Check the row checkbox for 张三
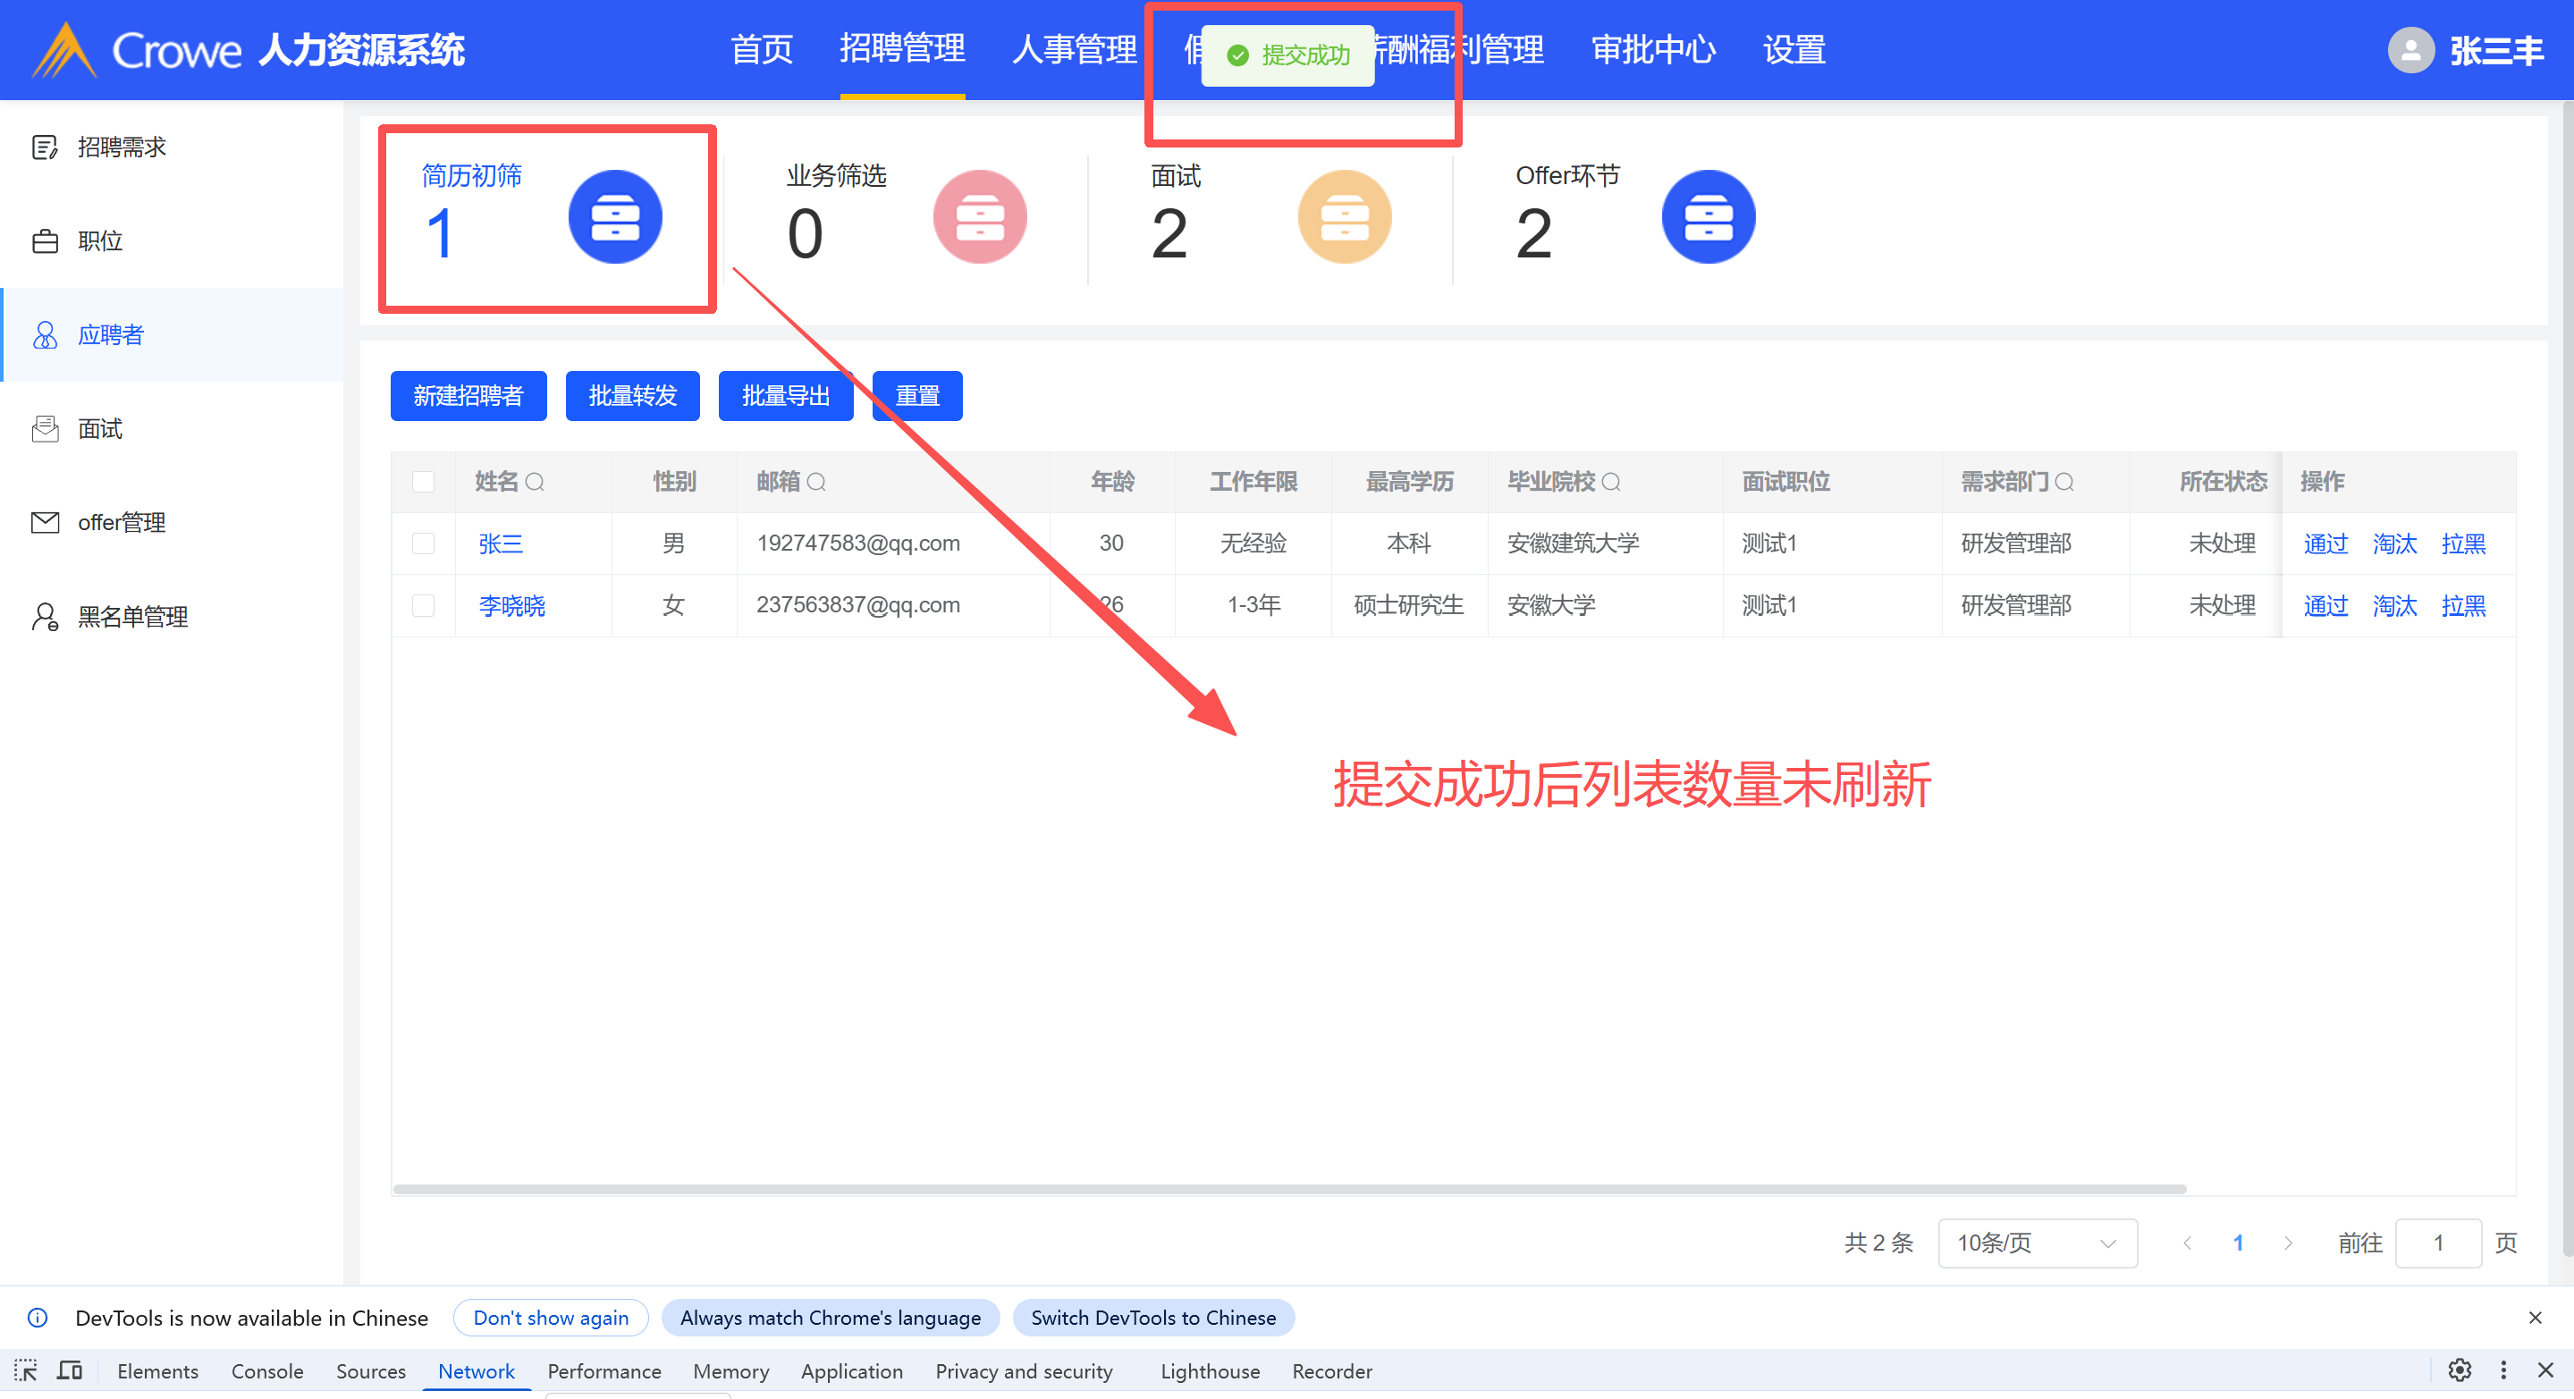2574x1399 pixels. pyautogui.click(x=424, y=543)
